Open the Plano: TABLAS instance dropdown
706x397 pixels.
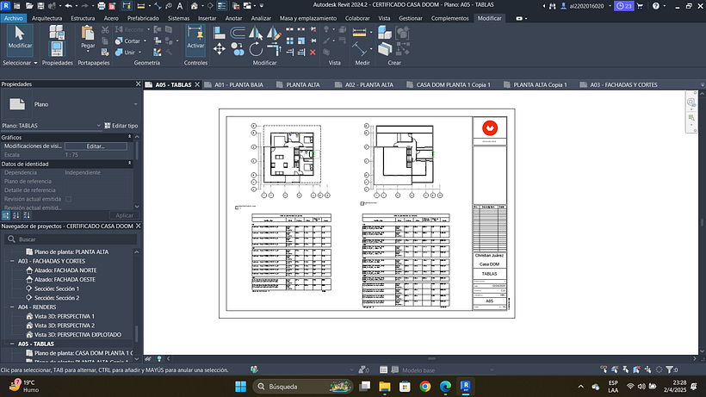click(99, 126)
